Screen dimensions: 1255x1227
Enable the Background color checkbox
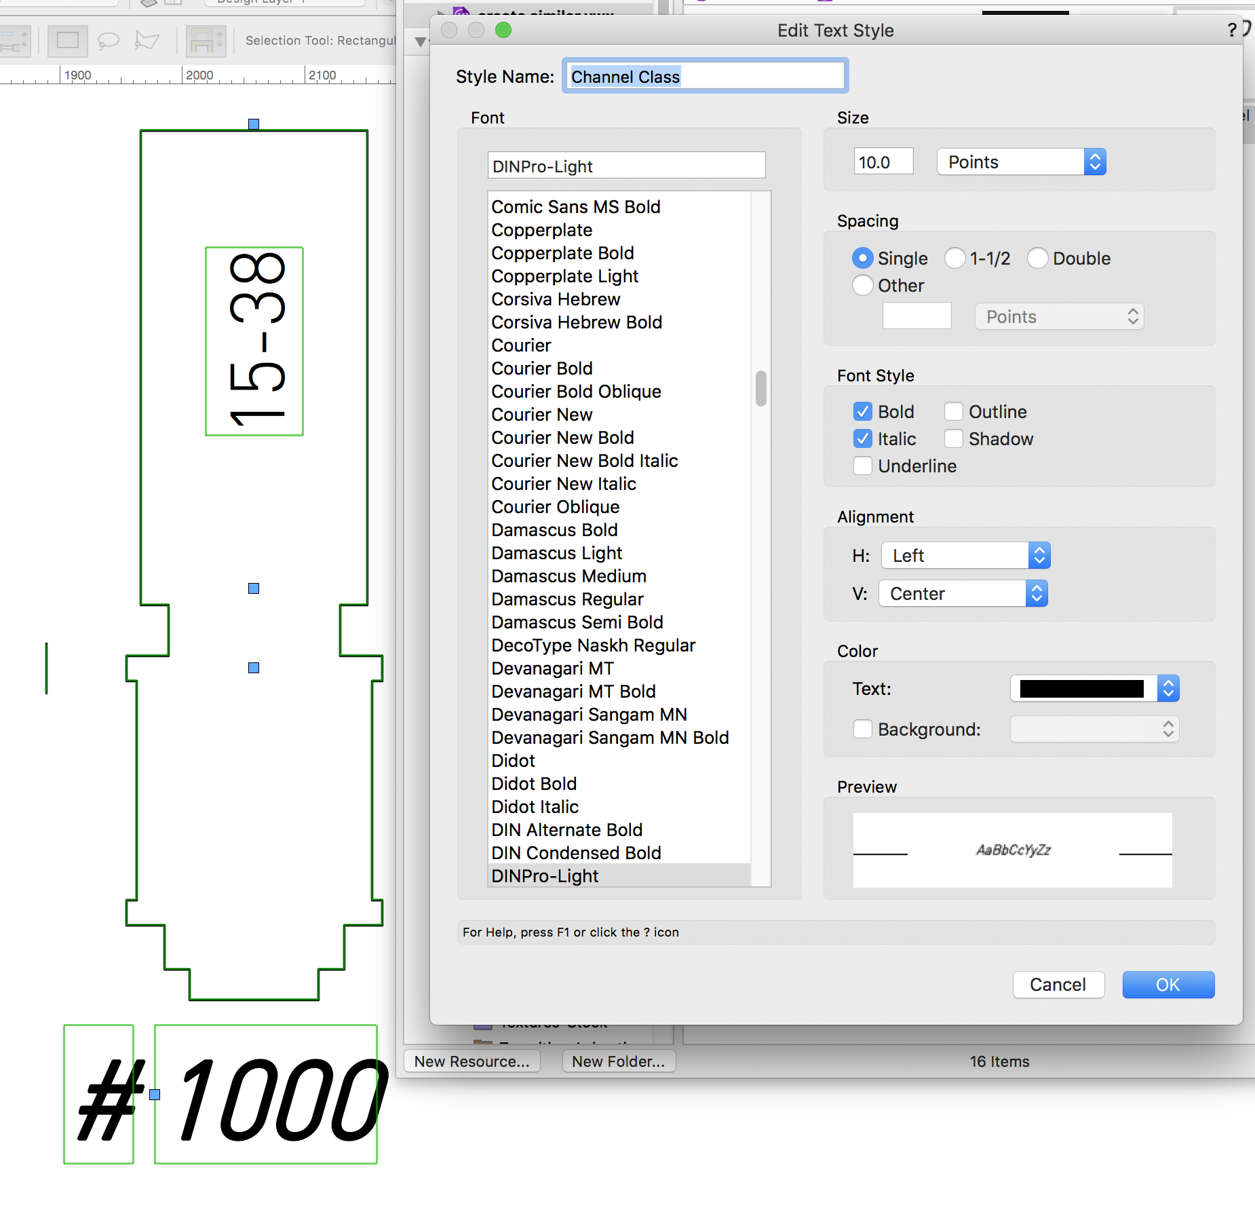tap(863, 729)
